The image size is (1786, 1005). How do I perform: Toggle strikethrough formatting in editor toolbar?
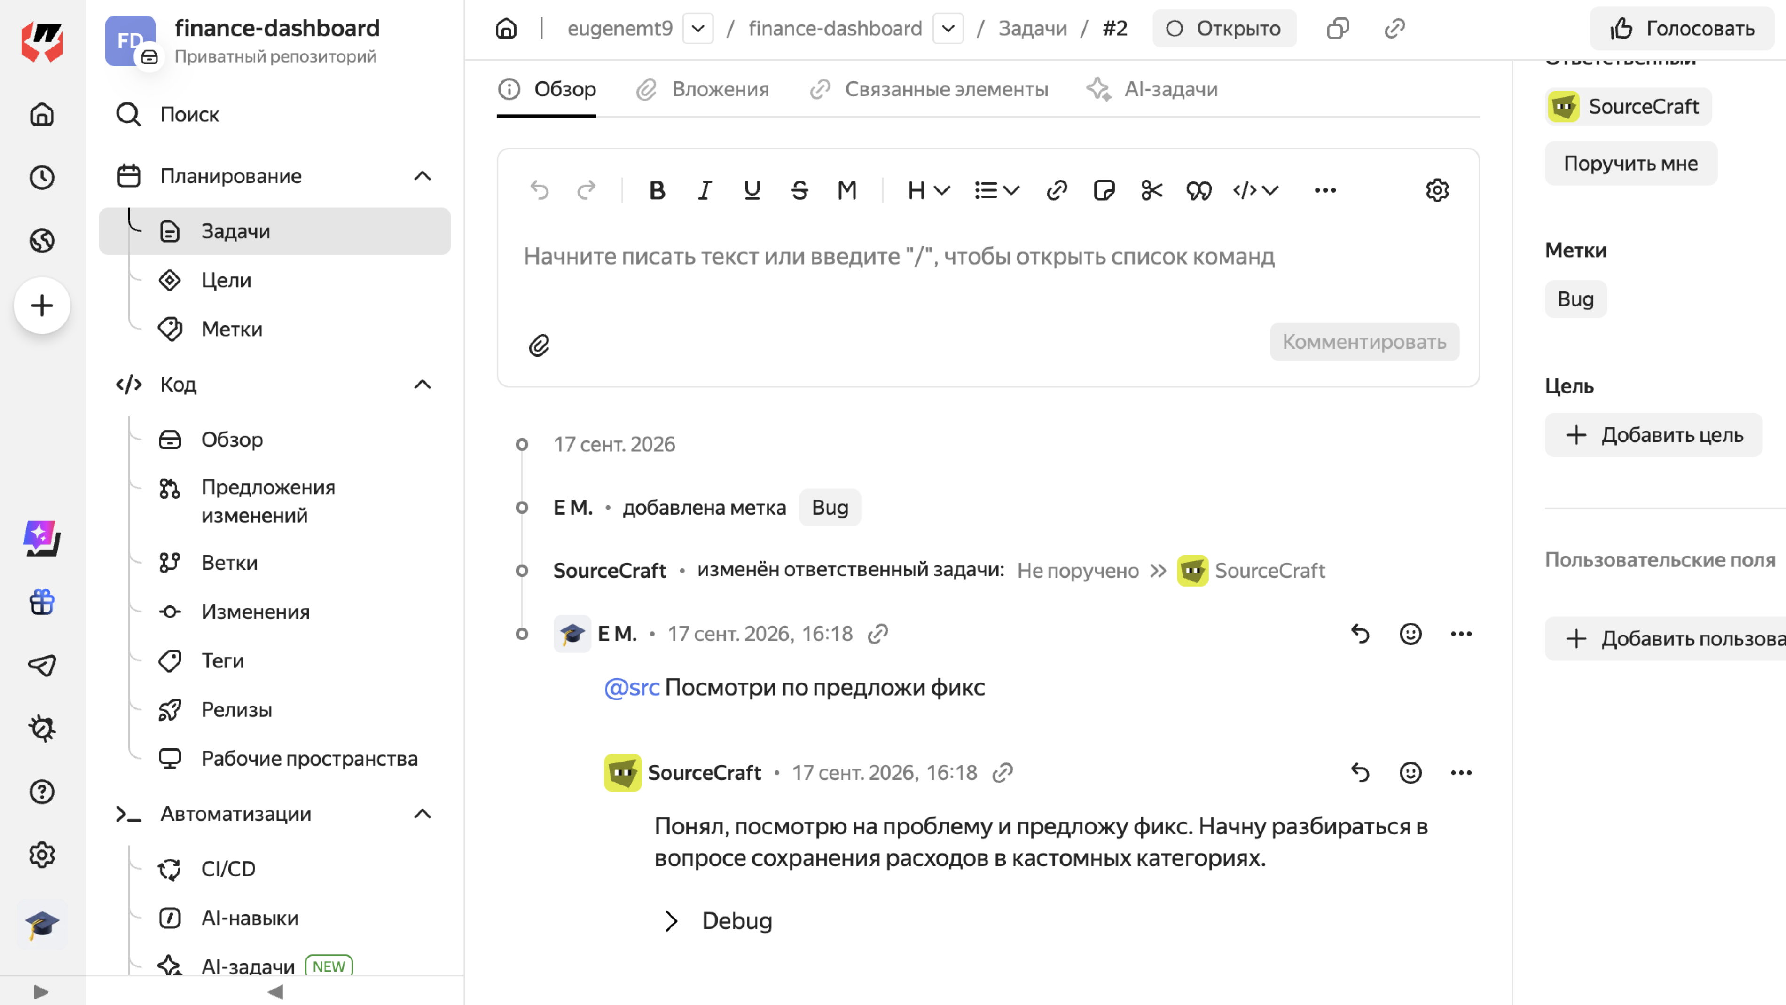coord(799,190)
